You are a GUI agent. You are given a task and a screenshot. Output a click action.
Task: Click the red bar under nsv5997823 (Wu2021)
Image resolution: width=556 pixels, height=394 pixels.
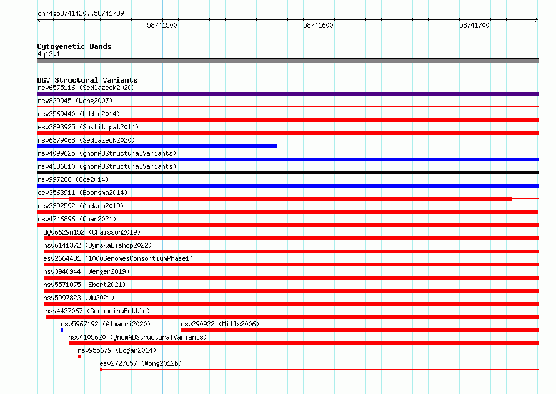click(x=291, y=304)
